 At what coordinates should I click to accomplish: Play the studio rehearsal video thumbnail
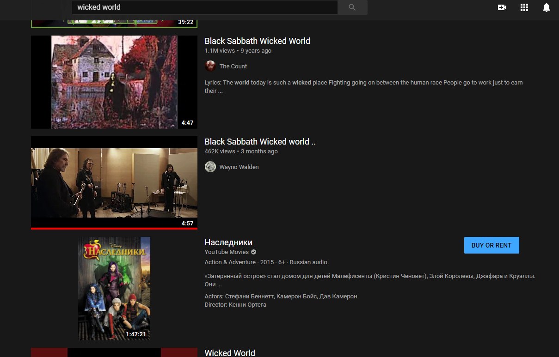114,183
